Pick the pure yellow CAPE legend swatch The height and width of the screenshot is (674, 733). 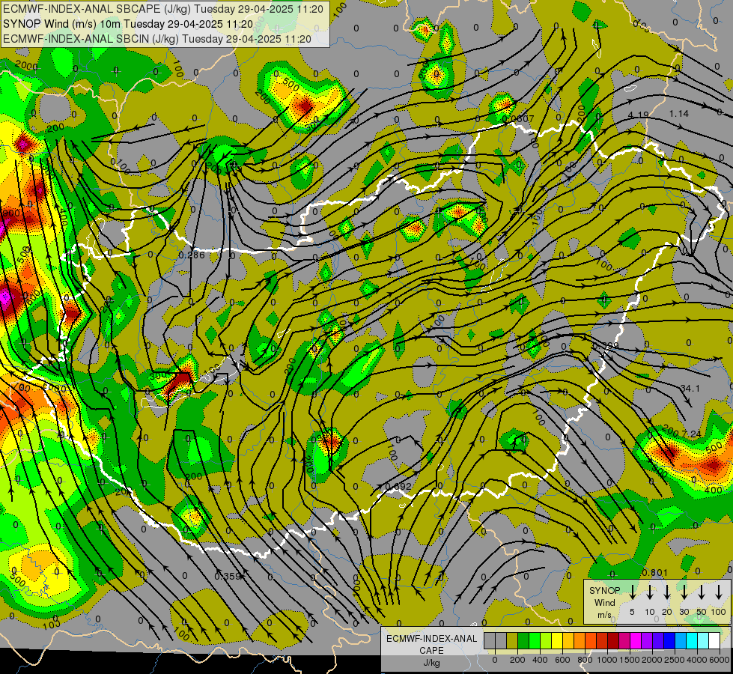pyautogui.click(x=557, y=640)
